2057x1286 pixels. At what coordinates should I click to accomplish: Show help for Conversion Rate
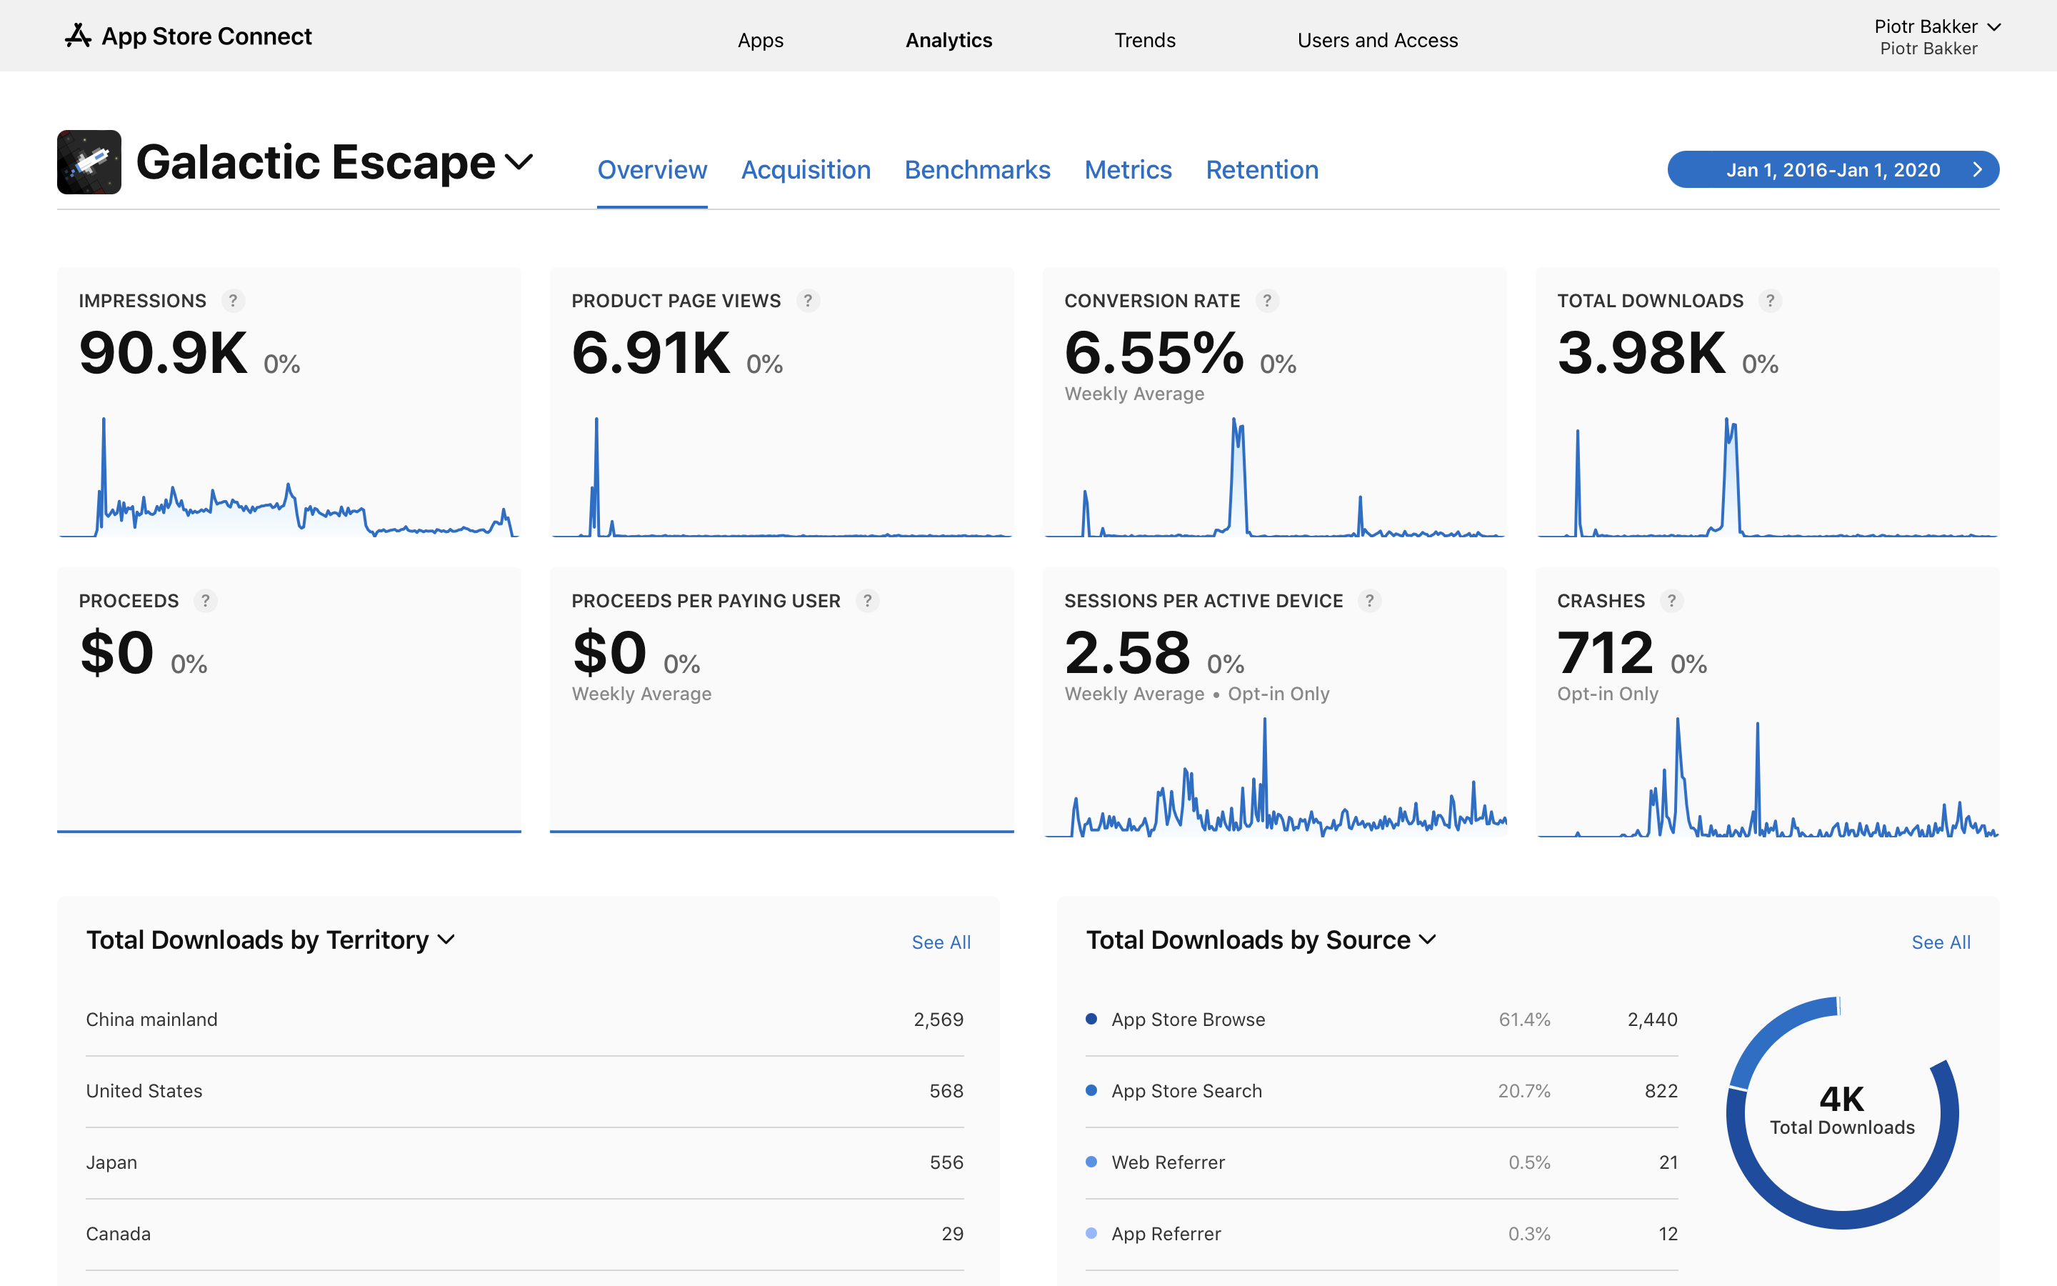click(1267, 300)
